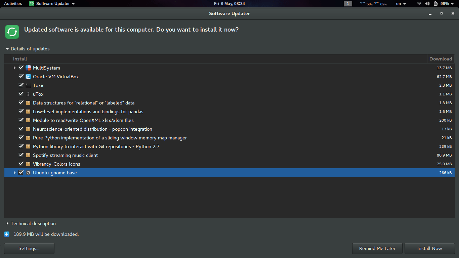Viewport: 459px width, 258px height.
Task: Open the Activities menu
Action: (13, 4)
